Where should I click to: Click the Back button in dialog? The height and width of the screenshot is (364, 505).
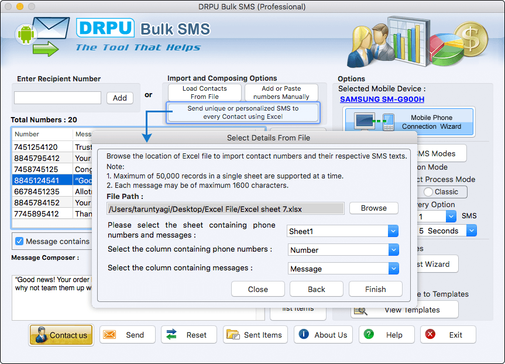(x=317, y=289)
